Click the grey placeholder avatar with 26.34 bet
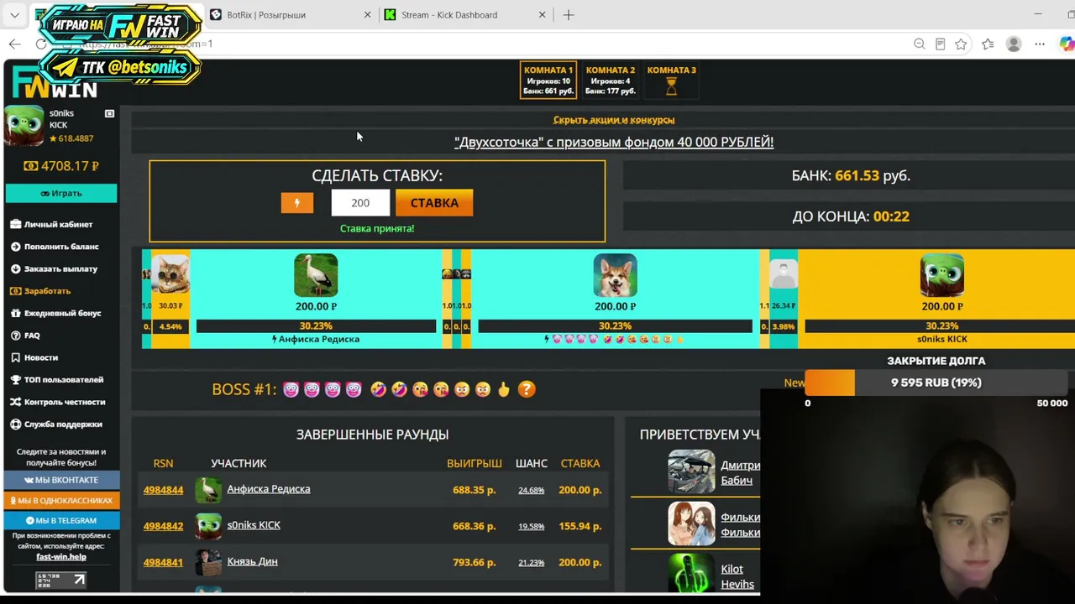 click(784, 275)
